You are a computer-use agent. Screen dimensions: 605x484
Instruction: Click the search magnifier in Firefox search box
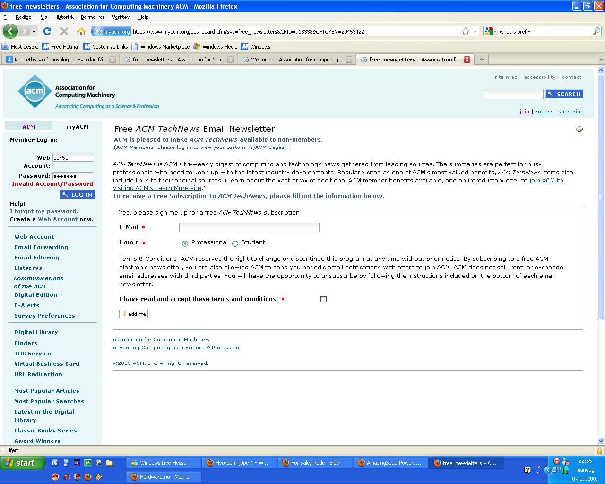[596, 32]
